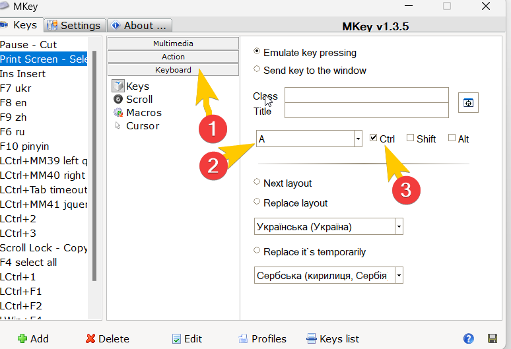Select 'LCtrl+1' in key list

[x=44, y=276]
